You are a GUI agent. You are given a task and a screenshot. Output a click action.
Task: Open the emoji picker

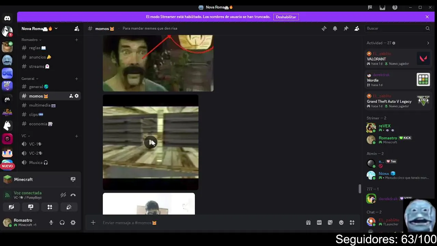coord(341,223)
